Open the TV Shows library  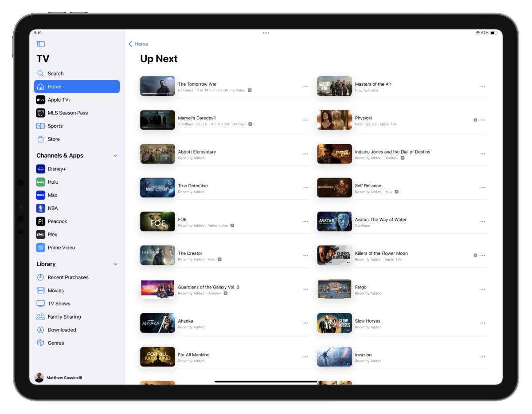59,304
